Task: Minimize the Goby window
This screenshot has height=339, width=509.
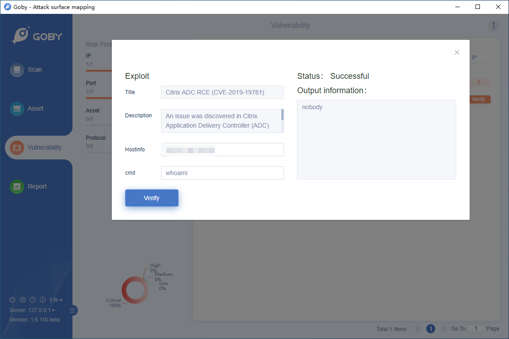Action: pos(458,7)
